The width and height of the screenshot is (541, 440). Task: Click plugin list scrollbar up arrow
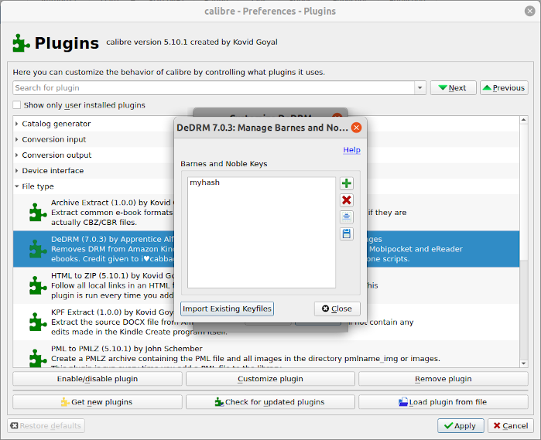coord(524,120)
